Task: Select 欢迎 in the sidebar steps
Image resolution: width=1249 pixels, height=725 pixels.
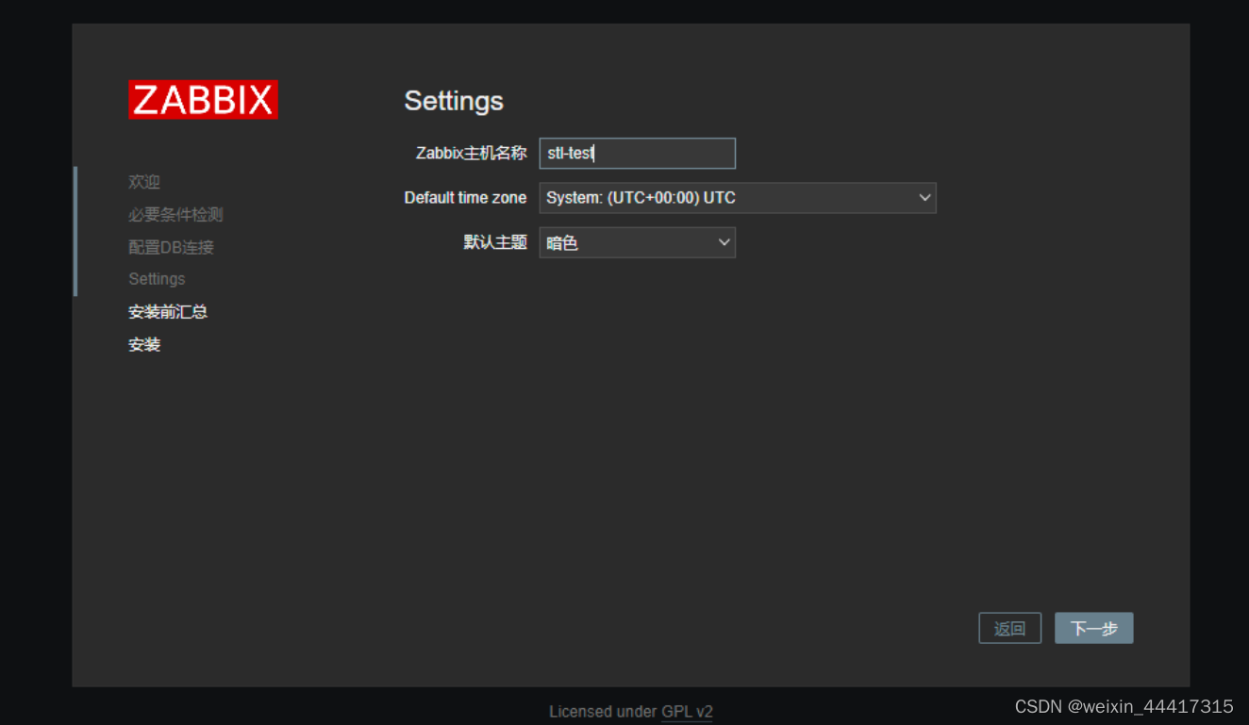Action: coord(143,181)
